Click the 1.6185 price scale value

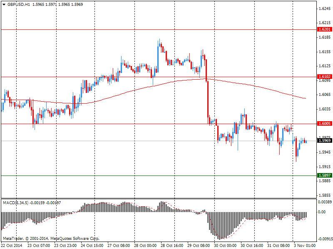(325, 37)
